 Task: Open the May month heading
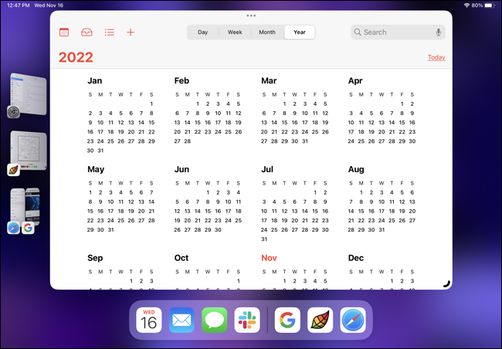click(96, 169)
